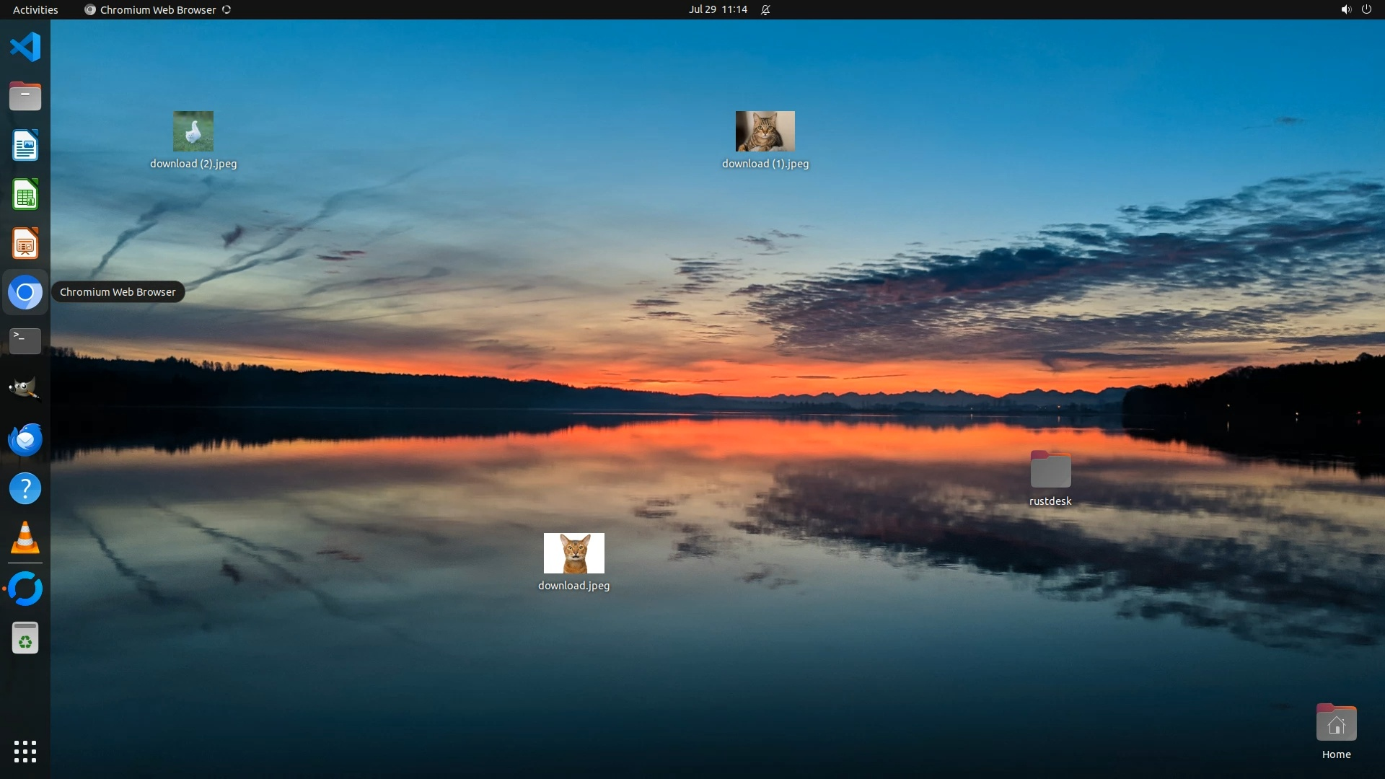Open the Trash icon in dock
Screen dimensions: 1385x779
click(25, 638)
